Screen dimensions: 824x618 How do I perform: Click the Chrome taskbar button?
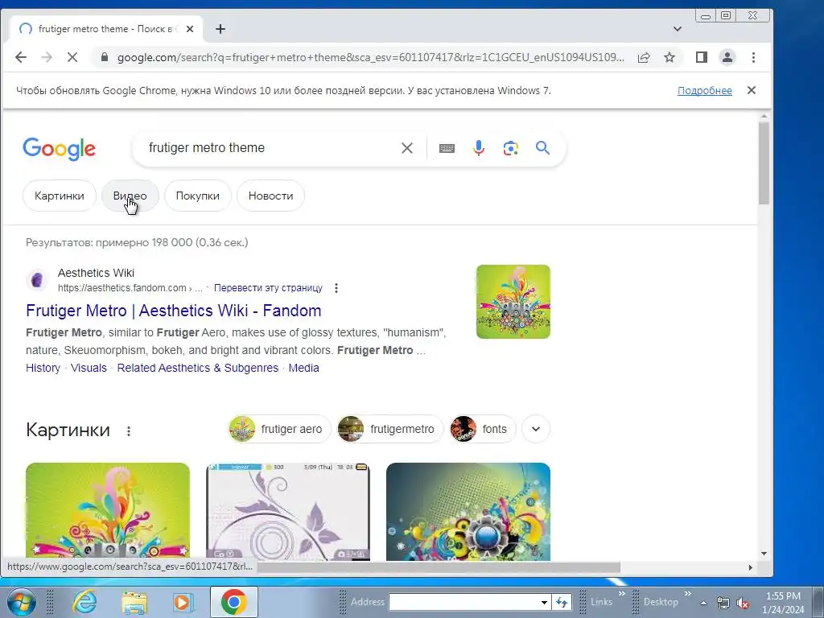[234, 602]
